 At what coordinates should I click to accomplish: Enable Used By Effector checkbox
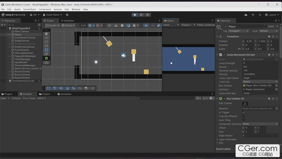(x=244, y=116)
